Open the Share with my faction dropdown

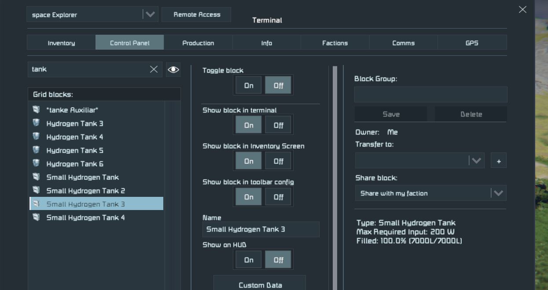pos(498,193)
